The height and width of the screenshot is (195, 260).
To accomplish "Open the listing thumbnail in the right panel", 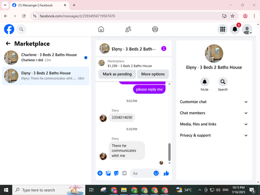I will [x=214, y=54].
